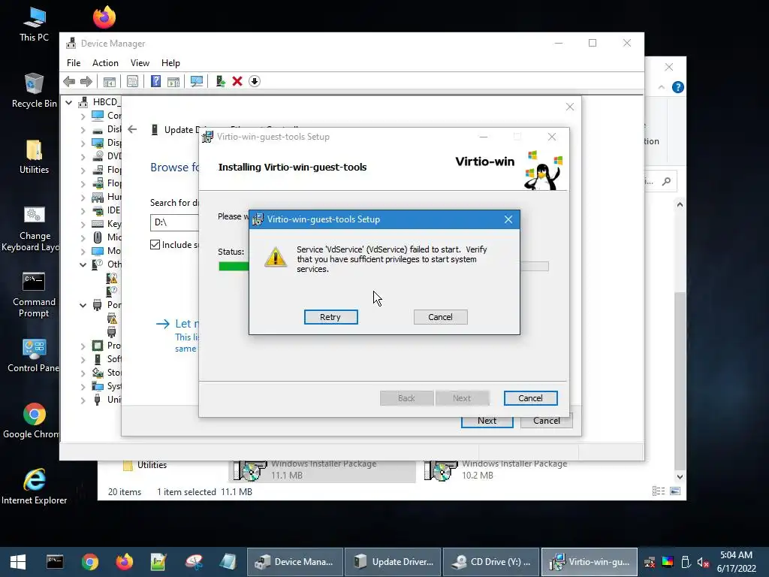Click Show/Hide Console Tree toolbar icon

[x=110, y=81]
